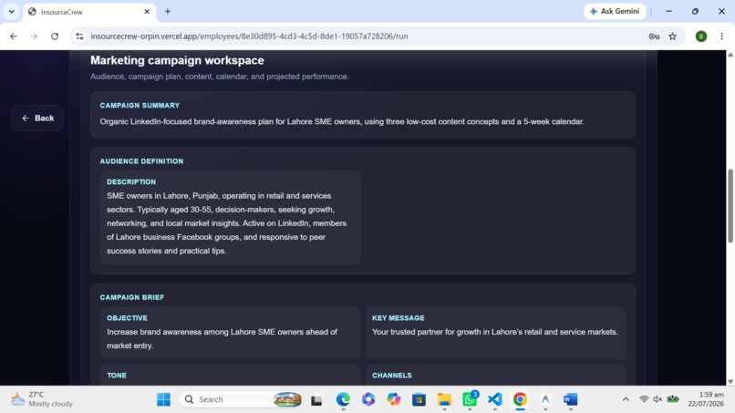Click the Ask Gemini button
735x413 pixels.
615,11
